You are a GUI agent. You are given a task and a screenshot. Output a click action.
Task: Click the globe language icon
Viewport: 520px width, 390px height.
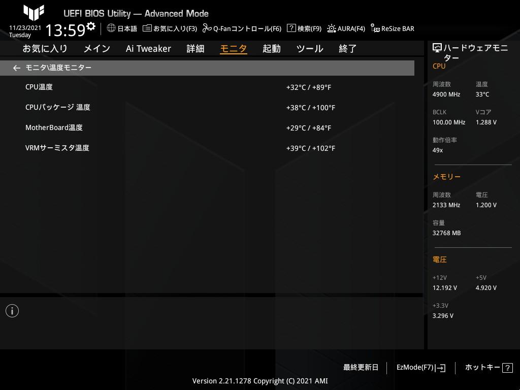[111, 28]
